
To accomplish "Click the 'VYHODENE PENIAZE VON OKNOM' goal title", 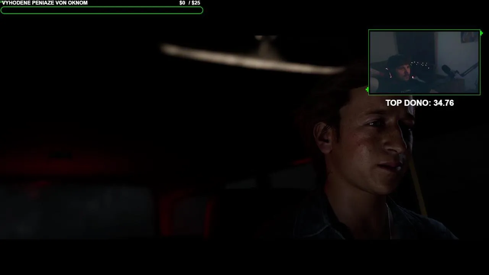I will coord(45,3).
